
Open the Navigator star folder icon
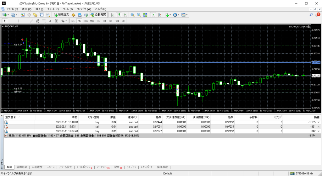click(35, 15)
